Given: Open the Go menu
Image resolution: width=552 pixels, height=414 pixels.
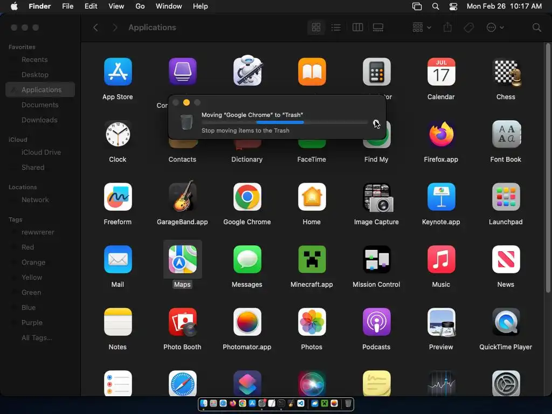Looking at the screenshot, I should [140, 6].
